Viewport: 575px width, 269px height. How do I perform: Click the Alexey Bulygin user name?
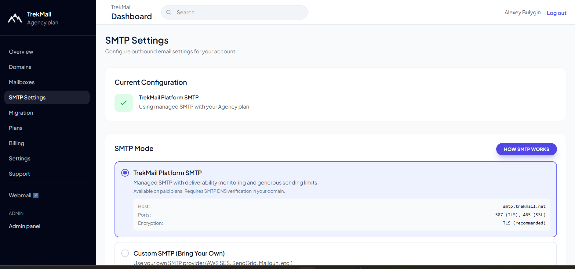pos(522,13)
